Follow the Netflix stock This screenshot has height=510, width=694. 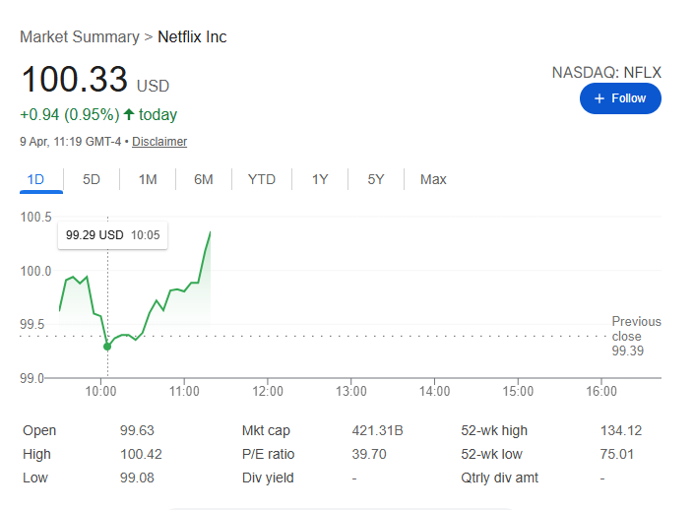click(x=620, y=98)
